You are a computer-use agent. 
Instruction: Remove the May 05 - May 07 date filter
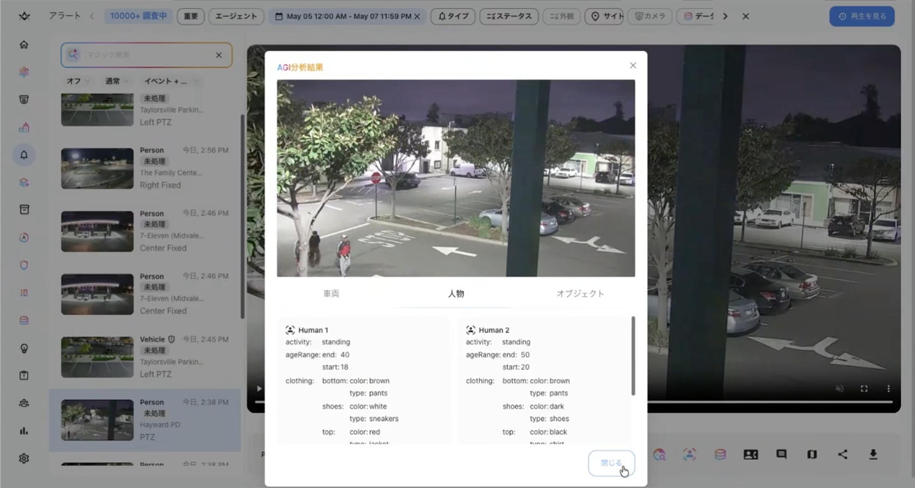click(x=417, y=16)
